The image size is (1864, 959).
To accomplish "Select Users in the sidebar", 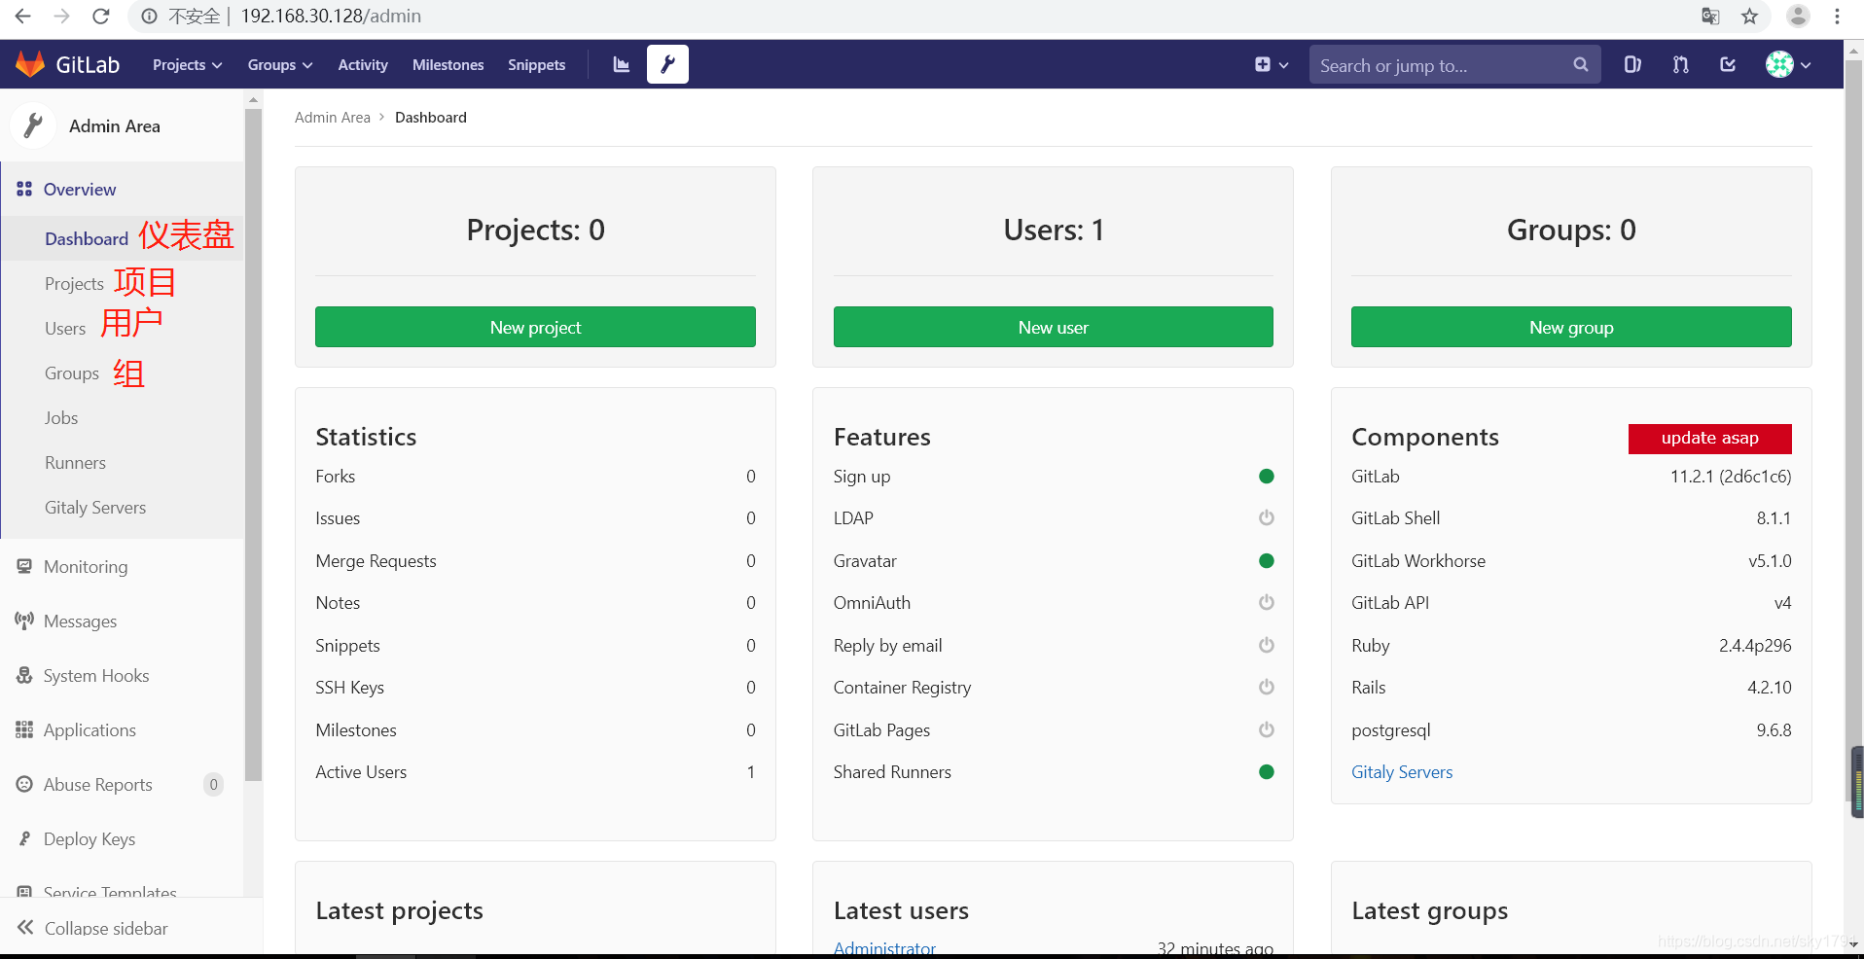I will (65, 328).
